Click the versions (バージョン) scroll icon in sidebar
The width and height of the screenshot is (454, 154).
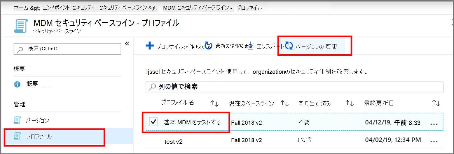(18, 120)
